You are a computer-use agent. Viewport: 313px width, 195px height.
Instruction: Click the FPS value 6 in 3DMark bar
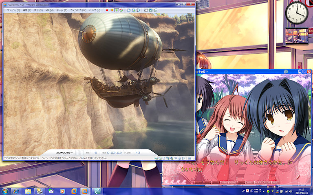point(96,153)
